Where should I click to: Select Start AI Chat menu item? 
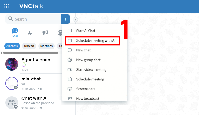click(x=86, y=31)
